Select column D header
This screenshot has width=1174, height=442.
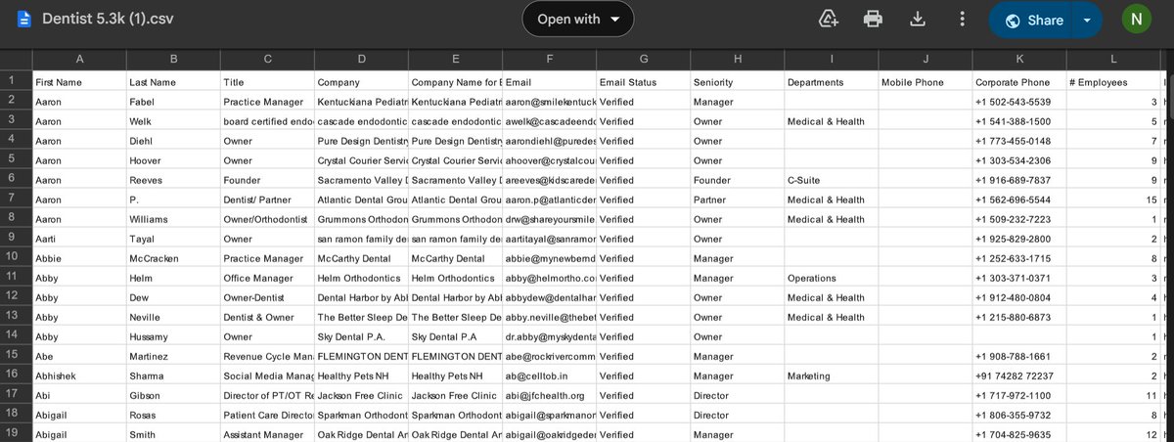tap(361, 60)
